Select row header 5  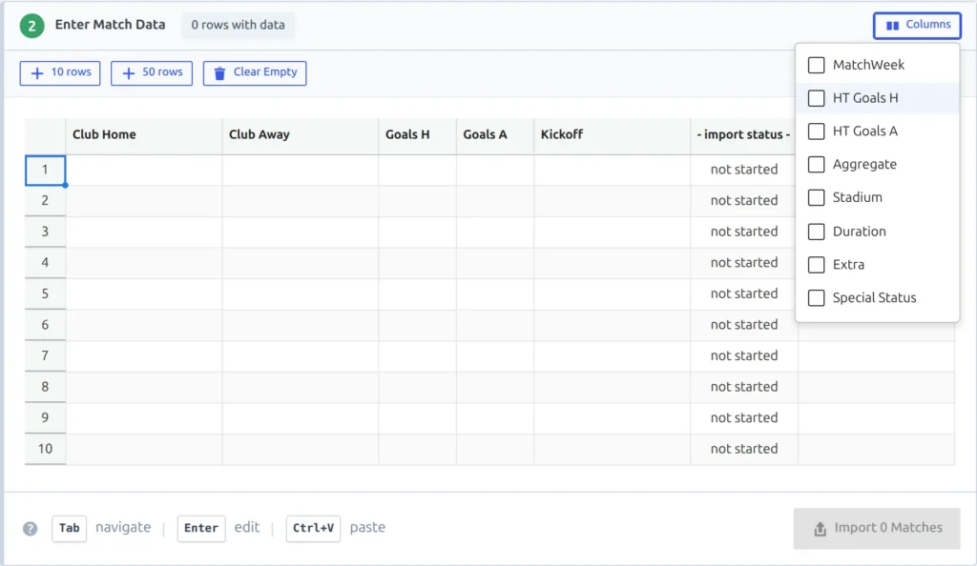click(45, 294)
